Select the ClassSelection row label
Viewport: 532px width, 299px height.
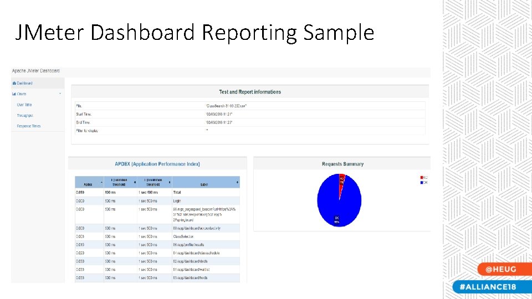click(x=183, y=236)
